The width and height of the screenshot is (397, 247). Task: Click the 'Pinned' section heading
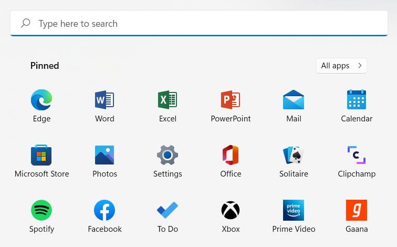coord(45,66)
